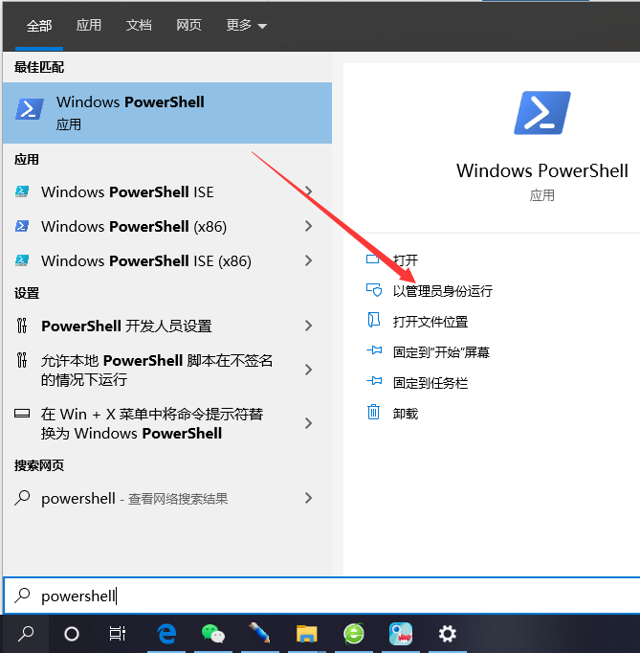
Task: Open taskbar search magnifier button
Action: [x=26, y=634]
